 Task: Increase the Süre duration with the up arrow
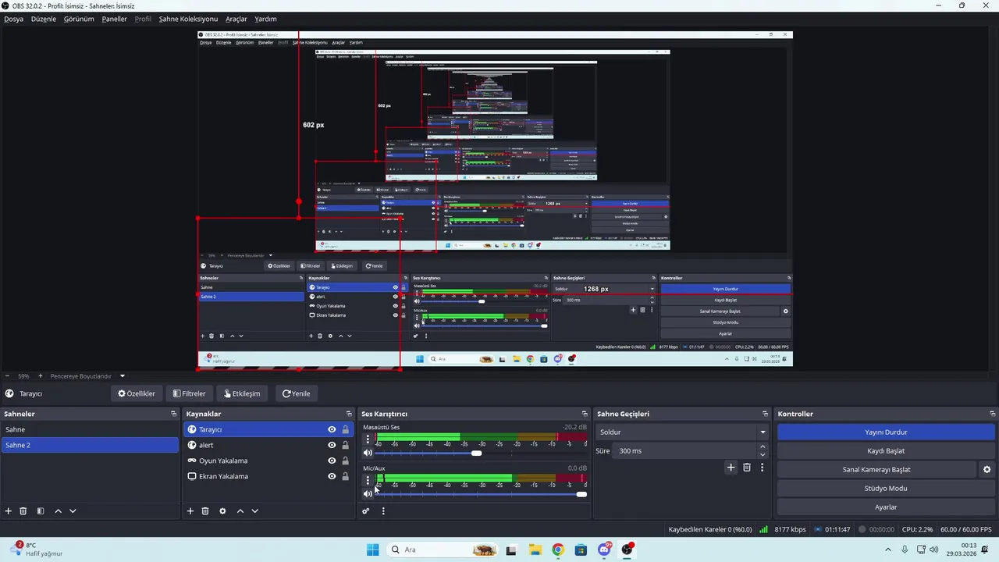coord(763,446)
